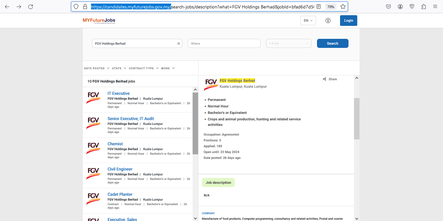Click the 'Applied: 189' text
This screenshot has height=221, width=443.
click(x=213, y=146)
